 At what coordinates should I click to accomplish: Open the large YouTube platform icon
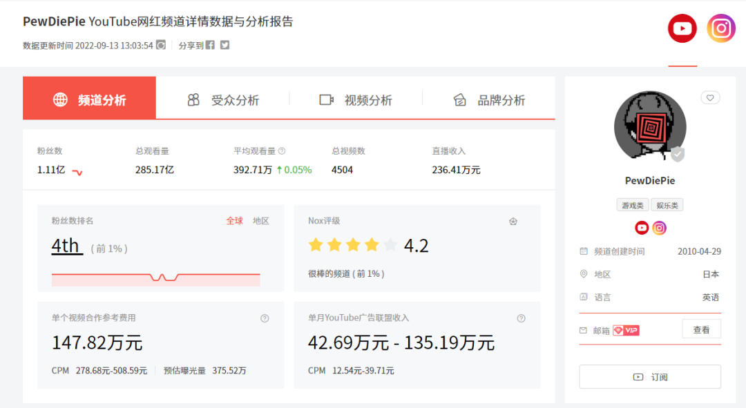tap(682, 28)
